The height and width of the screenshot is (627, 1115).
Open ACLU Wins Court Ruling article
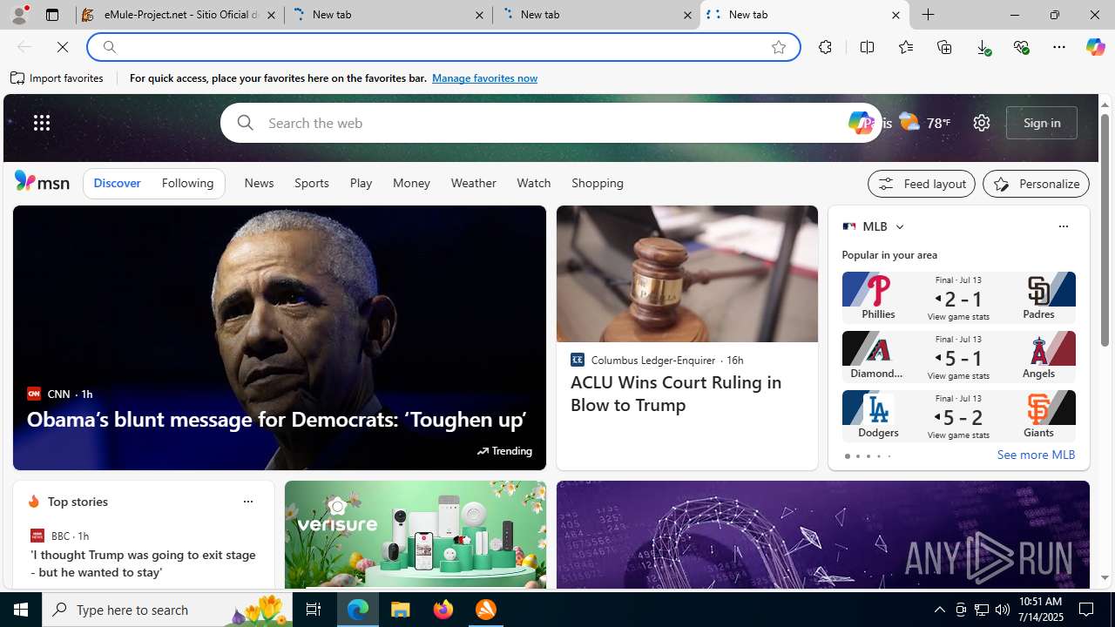[676, 394]
